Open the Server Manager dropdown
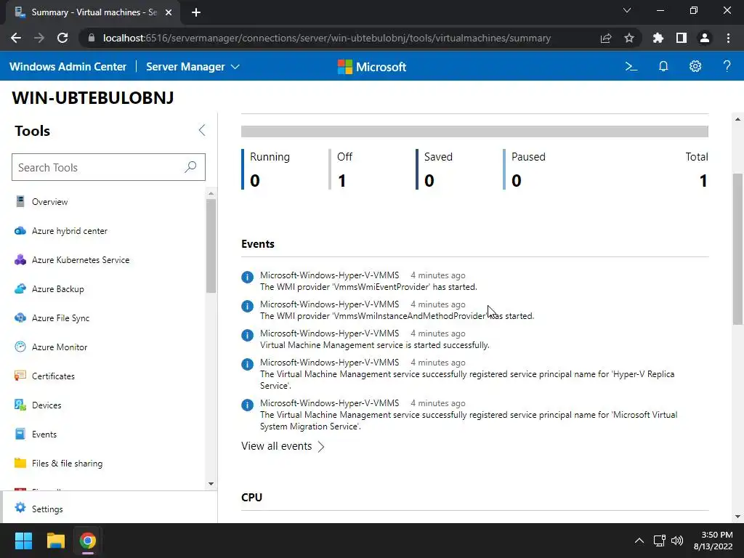This screenshot has height=558, width=744. [x=193, y=67]
